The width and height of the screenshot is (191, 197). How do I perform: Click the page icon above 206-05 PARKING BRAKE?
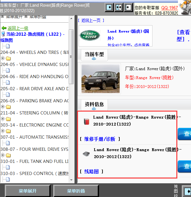pyautogui.click(x=8, y=95)
